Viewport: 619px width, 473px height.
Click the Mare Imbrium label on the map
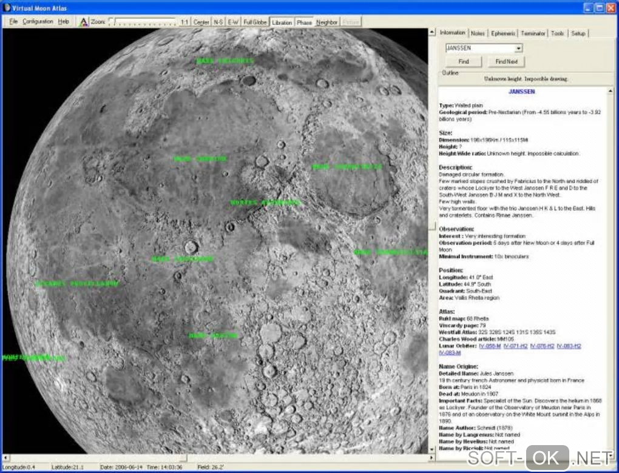click(200, 159)
